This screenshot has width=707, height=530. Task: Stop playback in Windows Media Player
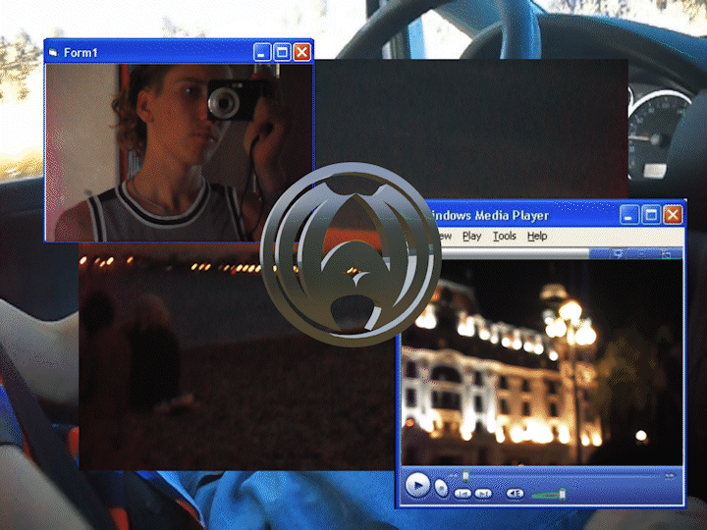coord(442,488)
